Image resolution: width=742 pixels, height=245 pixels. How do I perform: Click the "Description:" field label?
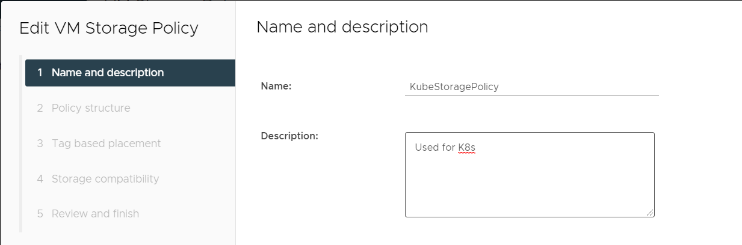tap(289, 136)
